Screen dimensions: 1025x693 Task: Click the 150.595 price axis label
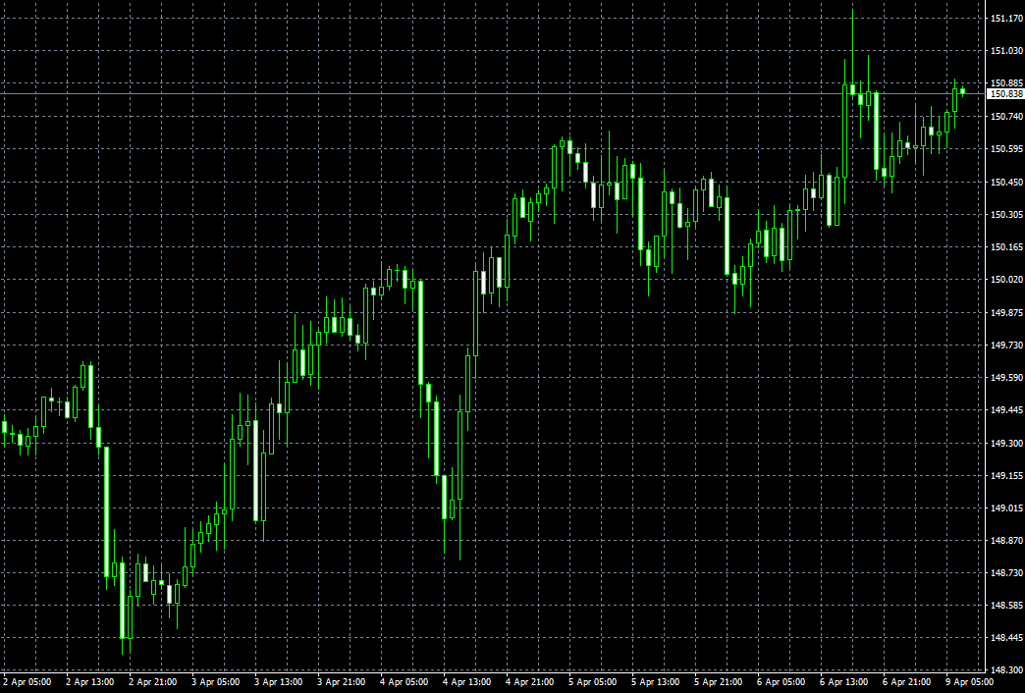(1006, 149)
